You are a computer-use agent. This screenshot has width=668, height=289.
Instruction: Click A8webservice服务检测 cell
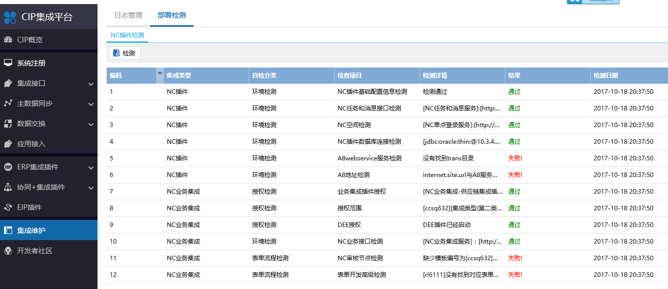[x=369, y=158]
